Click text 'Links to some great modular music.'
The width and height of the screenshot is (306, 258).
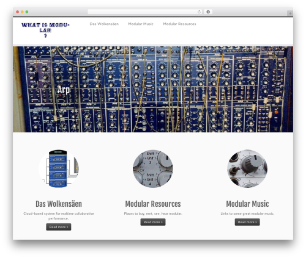pyautogui.click(x=247, y=213)
